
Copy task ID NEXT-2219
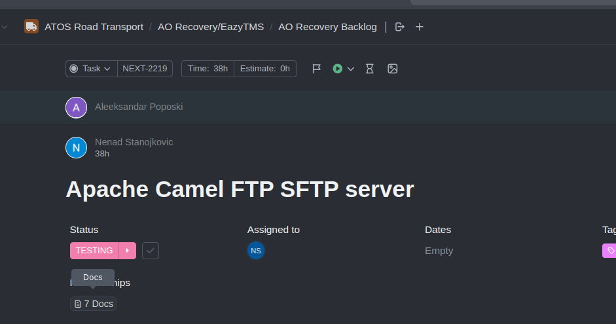145,69
